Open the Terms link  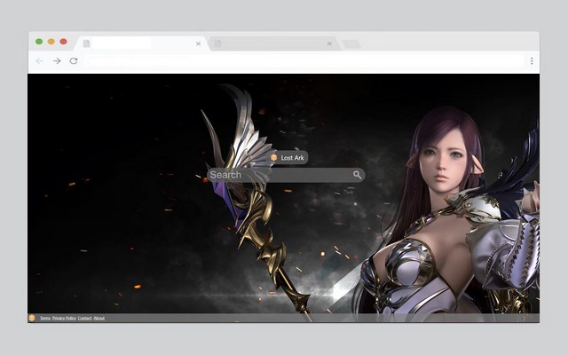(x=45, y=318)
